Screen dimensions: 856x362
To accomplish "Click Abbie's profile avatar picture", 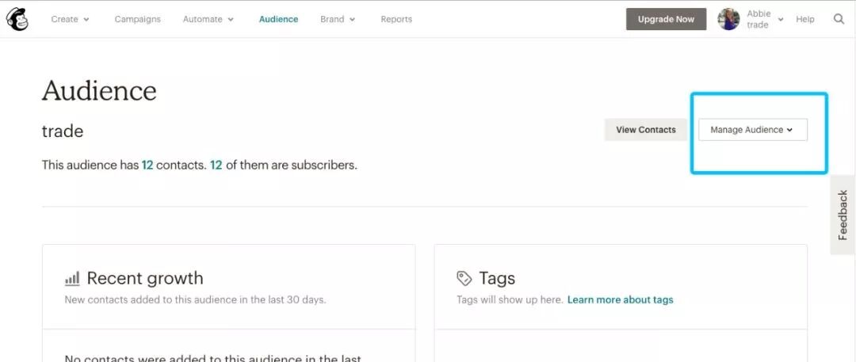I will coord(729,19).
